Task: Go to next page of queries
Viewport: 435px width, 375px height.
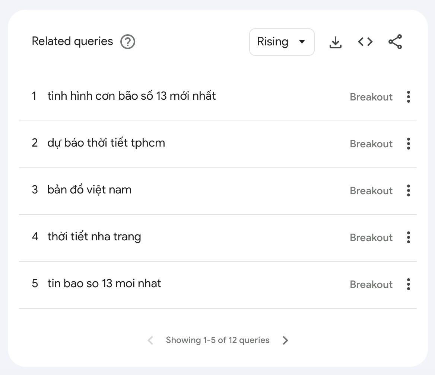Action: point(285,340)
